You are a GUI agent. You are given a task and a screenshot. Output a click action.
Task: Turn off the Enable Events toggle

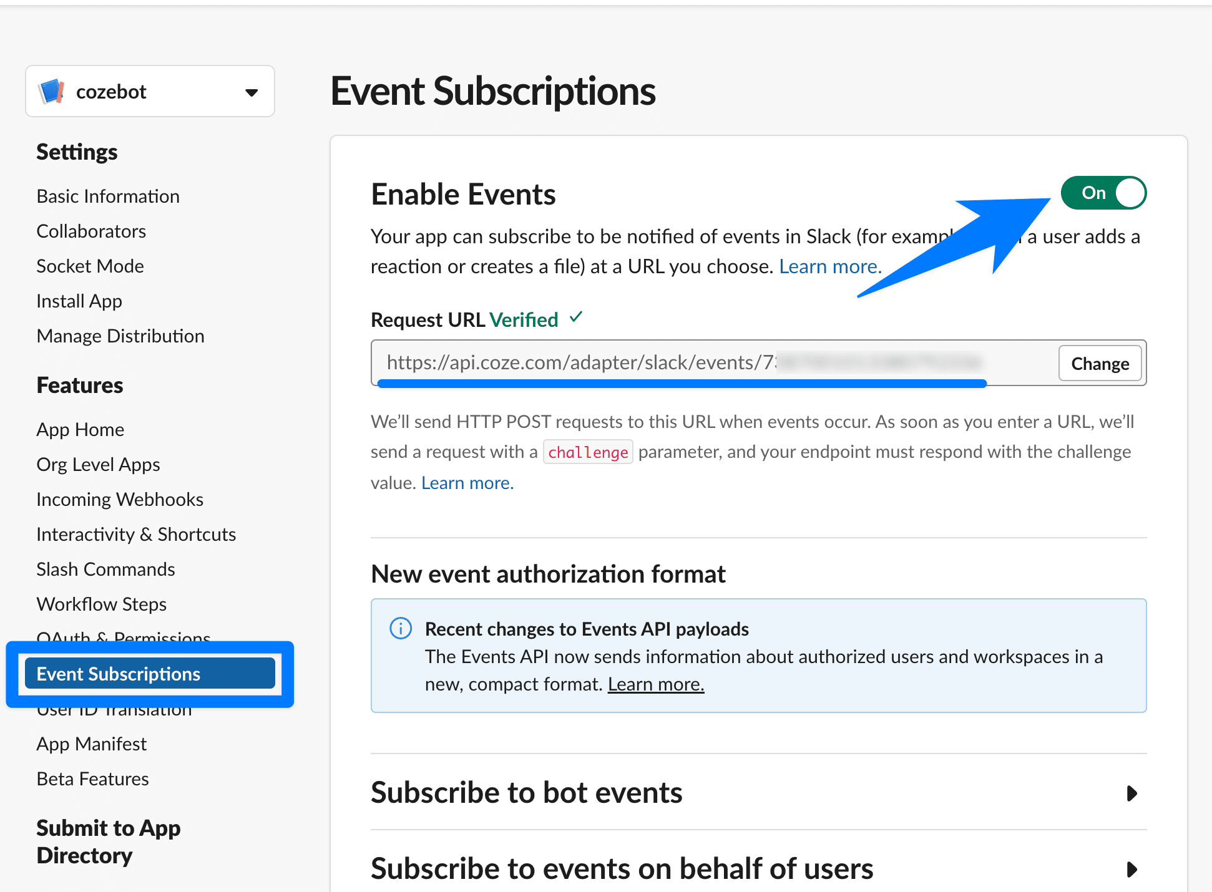click(x=1103, y=193)
